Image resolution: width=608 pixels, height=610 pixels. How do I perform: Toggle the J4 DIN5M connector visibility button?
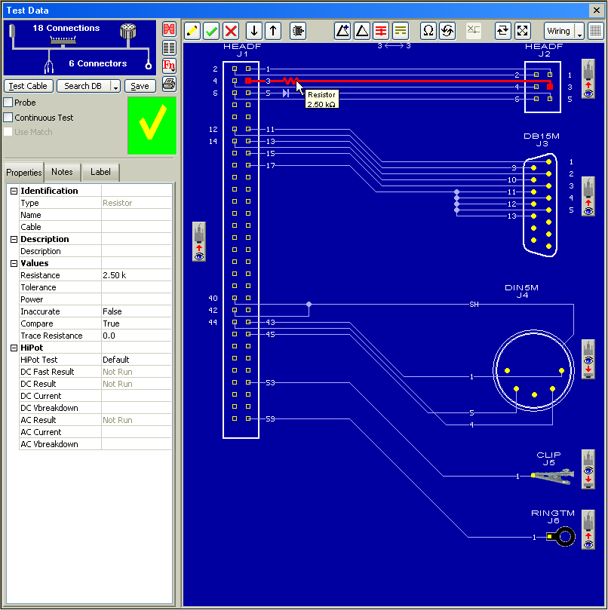coord(588,360)
